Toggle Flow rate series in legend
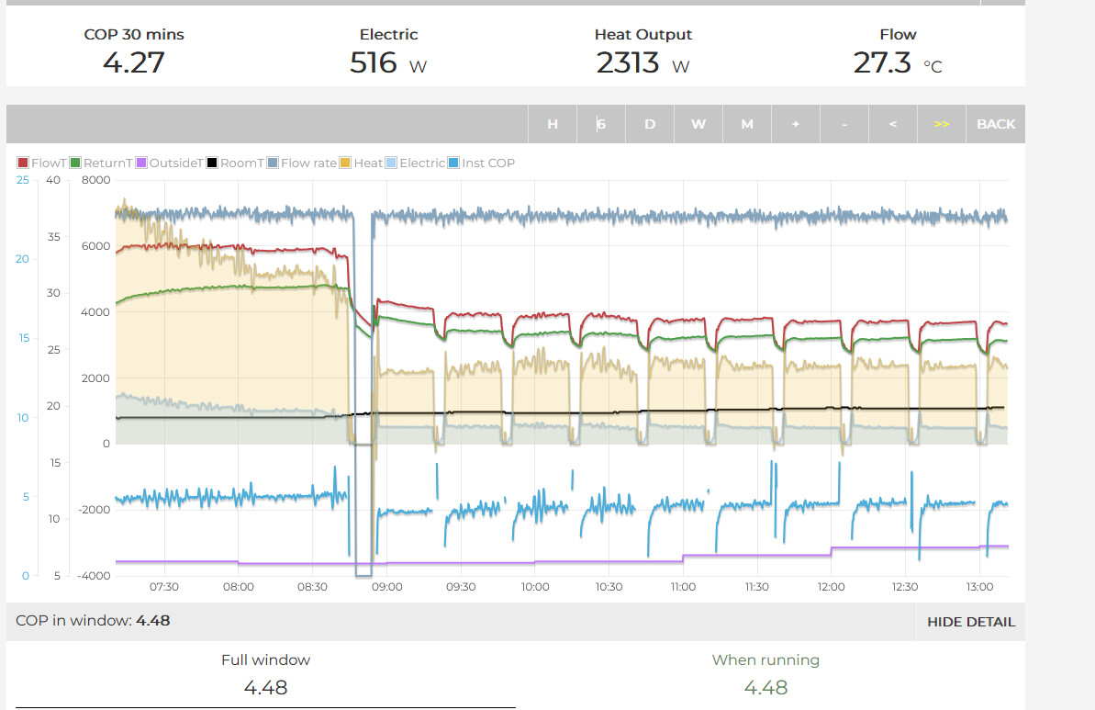This screenshot has height=710, width=1095. [302, 163]
